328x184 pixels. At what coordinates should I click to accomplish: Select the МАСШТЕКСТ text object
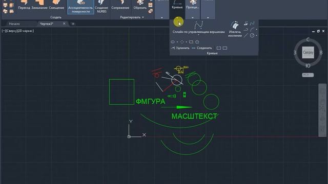point(194,116)
